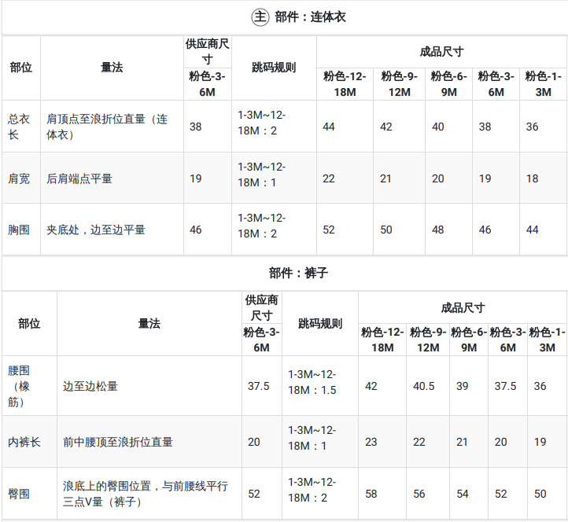Click value 36 in the 总衣长 row
Viewport: 568px width, 522px height.
click(x=532, y=127)
